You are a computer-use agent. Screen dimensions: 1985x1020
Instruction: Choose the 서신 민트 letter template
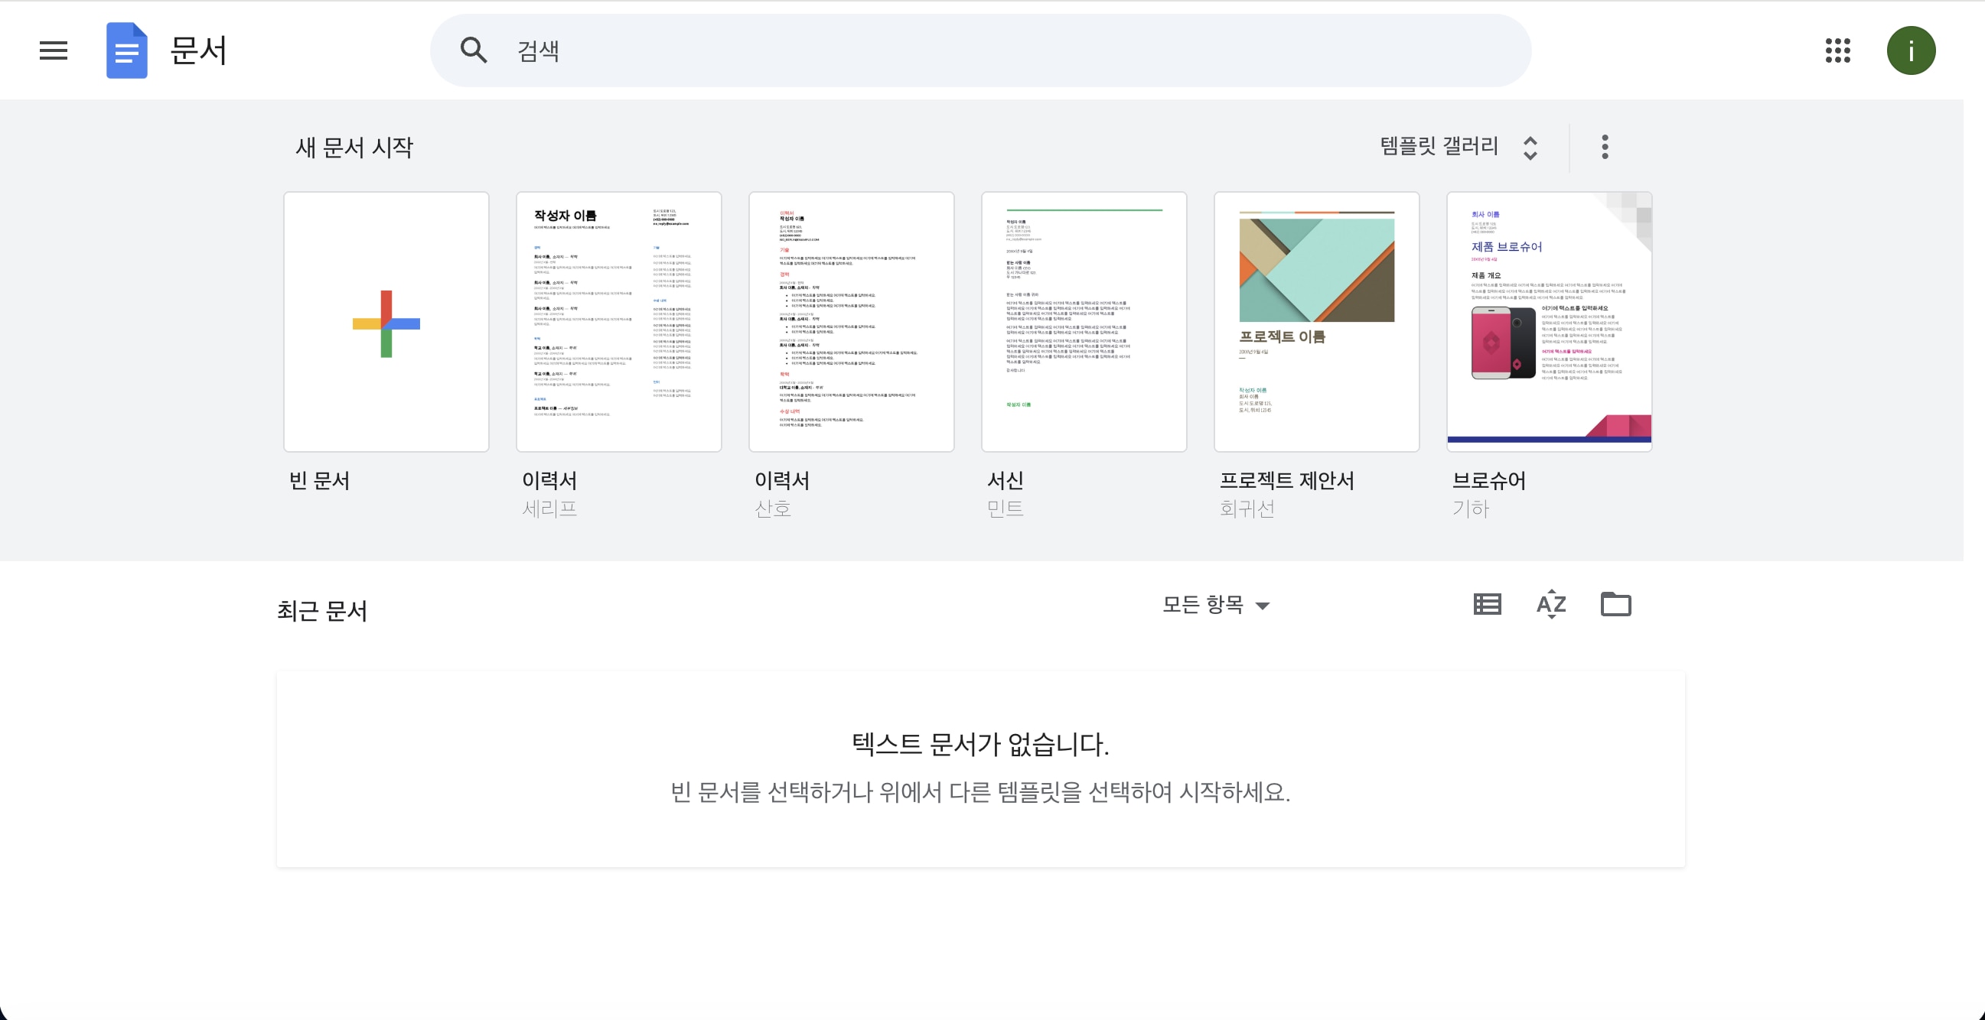[1084, 322]
